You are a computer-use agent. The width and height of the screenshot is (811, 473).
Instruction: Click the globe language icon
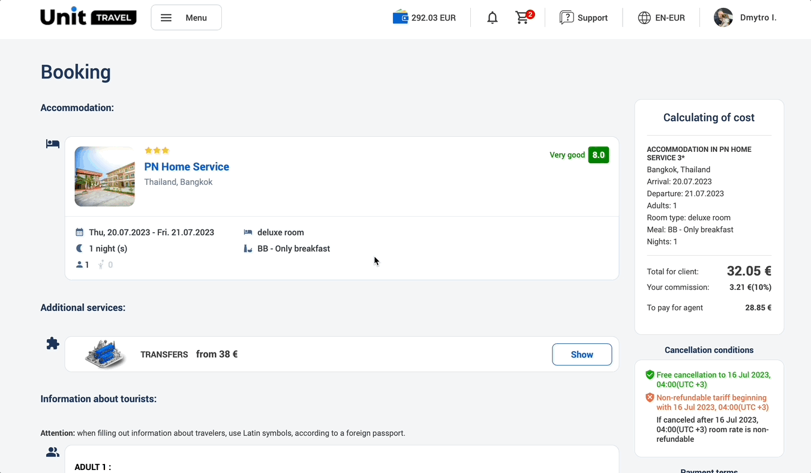[x=644, y=18]
